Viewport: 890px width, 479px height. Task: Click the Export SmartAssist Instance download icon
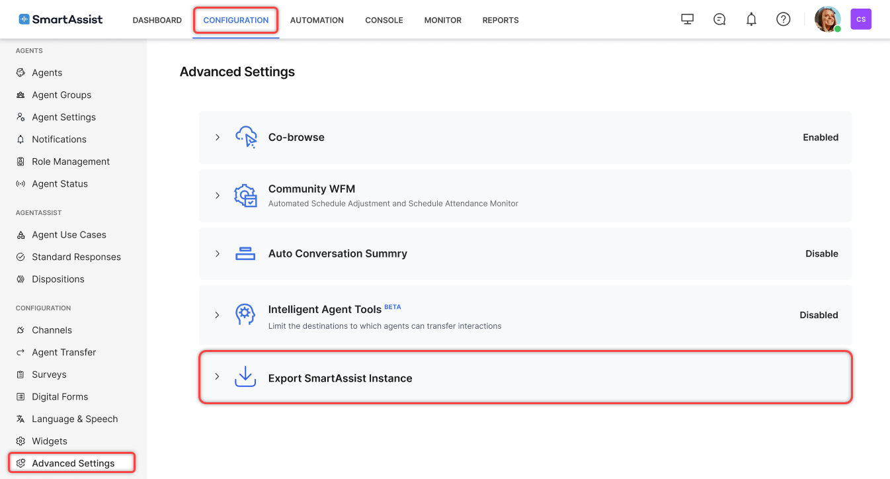(245, 377)
